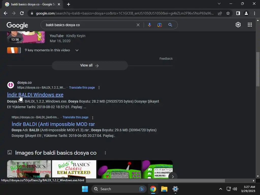Open more options for BALDI_1.2.2 result
The height and width of the screenshot is (195, 260).
(x=99, y=88)
